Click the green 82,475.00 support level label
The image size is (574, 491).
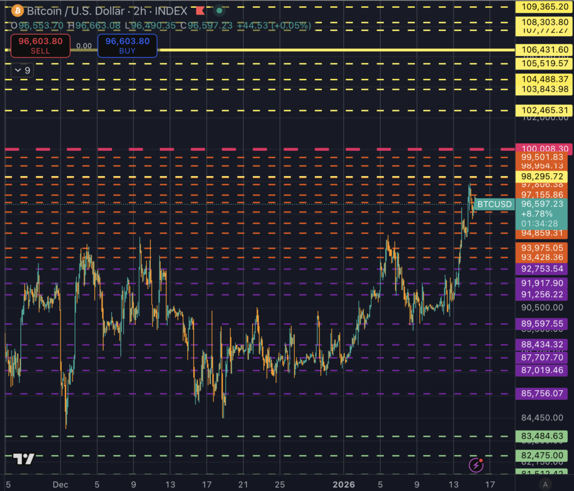[541, 456]
